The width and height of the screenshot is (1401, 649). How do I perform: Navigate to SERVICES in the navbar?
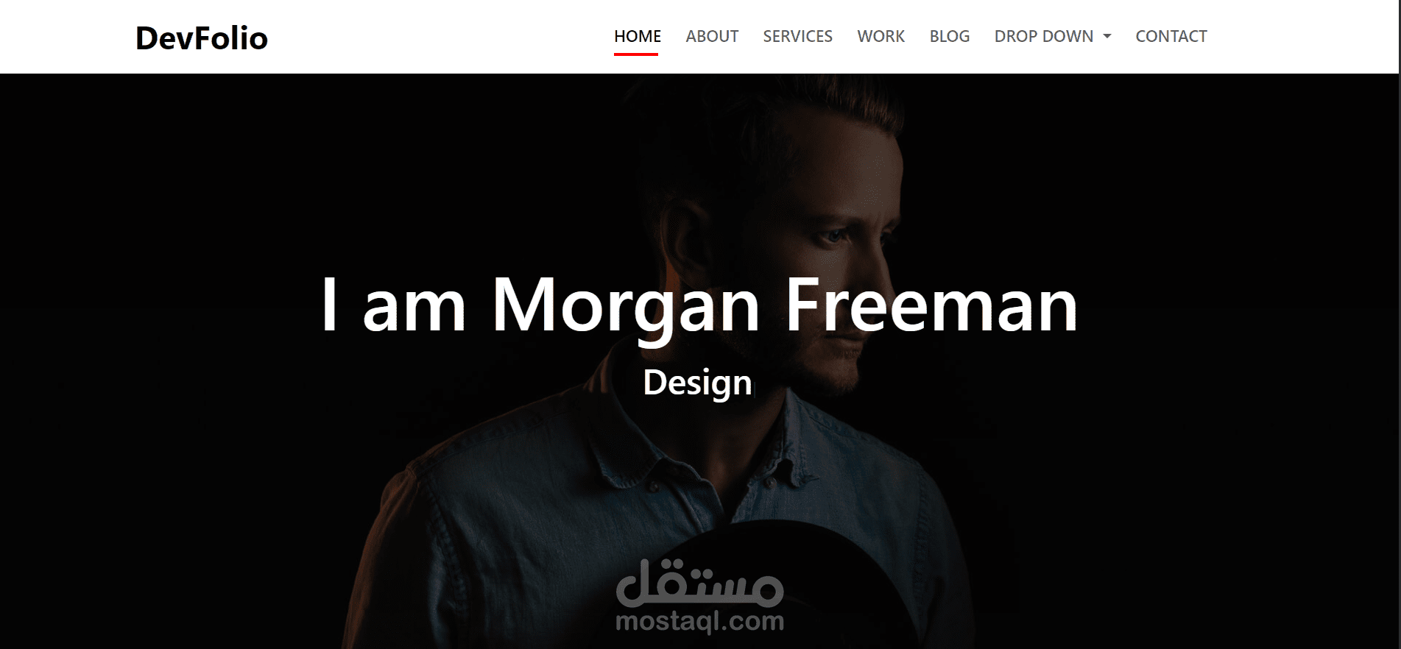797,36
